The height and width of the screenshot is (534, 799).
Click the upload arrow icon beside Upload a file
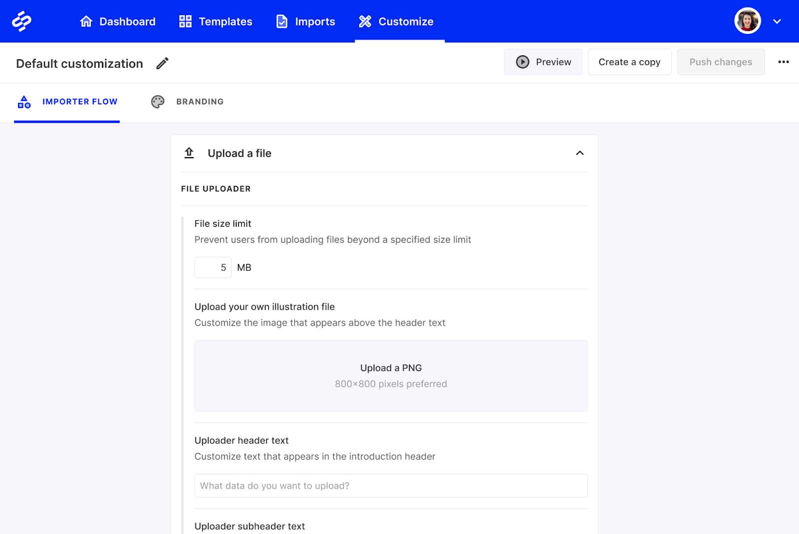[x=189, y=153]
